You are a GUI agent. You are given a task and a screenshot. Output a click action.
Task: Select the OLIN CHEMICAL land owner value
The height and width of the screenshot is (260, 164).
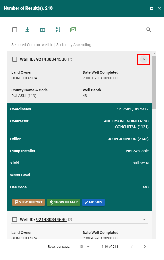coord(25,78)
